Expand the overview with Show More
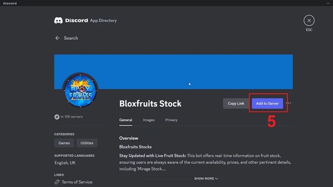Screen dimensions: 333x187 tap(206, 178)
